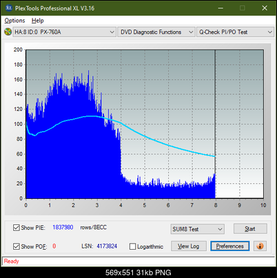Image resolution: width=277 pixels, height=278 pixels.
Task: Enable the Logarithmic checkbox
Action: click(132, 246)
